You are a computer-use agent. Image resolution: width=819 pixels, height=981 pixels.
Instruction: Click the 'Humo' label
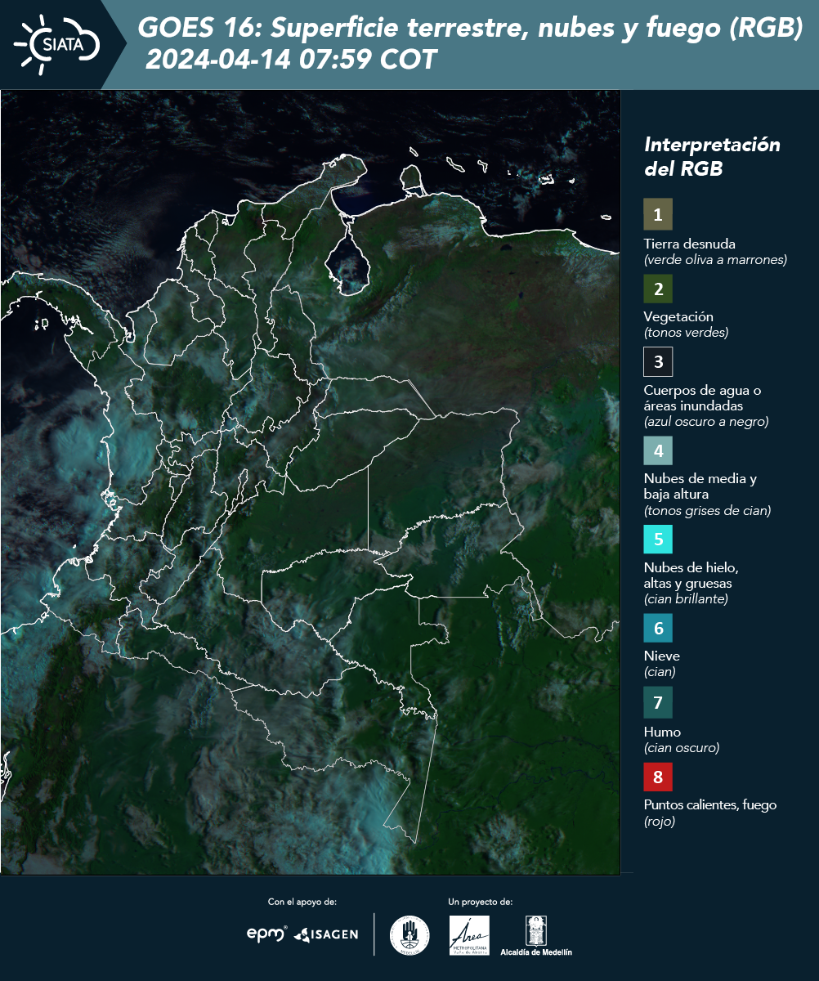coord(663,732)
